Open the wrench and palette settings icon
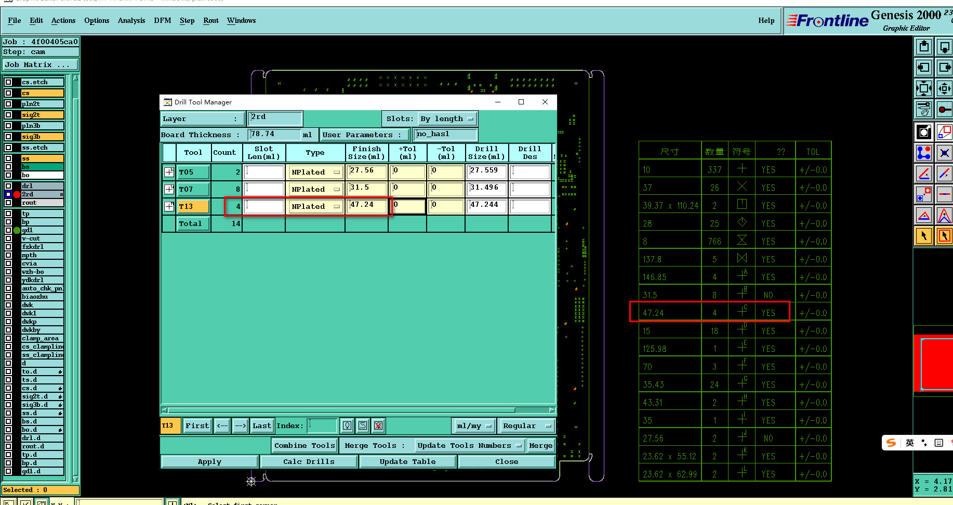 click(x=923, y=109)
